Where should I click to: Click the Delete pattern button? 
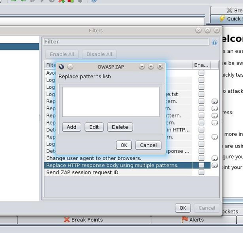point(120,127)
